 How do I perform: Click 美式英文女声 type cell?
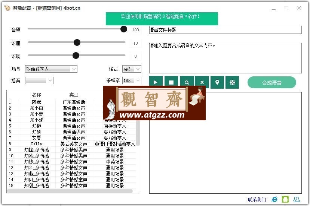pyautogui.click(x=74, y=144)
